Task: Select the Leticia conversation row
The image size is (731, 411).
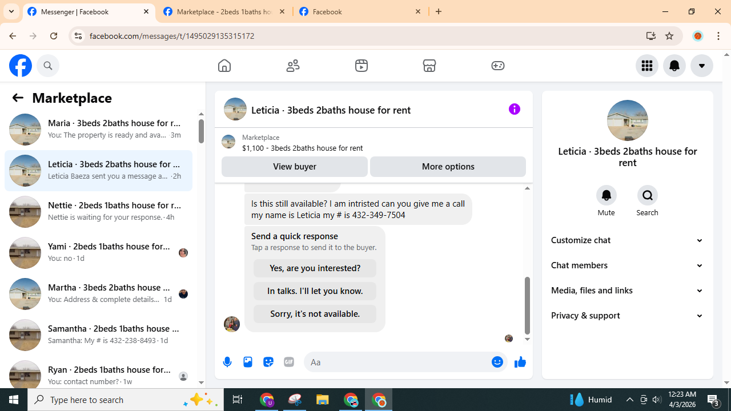Action: [x=98, y=171]
